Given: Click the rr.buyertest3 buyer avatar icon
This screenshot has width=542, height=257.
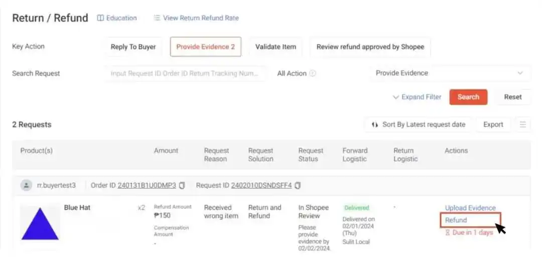Looking at the screenshot, I should pos(26,185).
